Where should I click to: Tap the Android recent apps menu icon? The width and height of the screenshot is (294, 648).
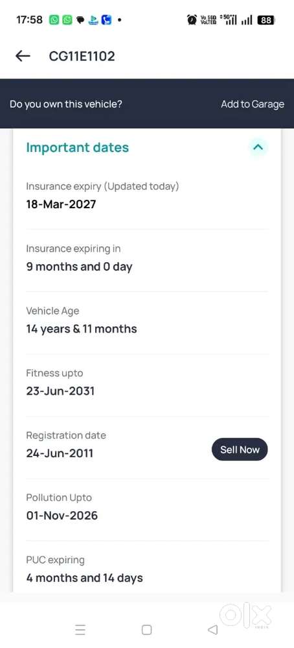80,630
